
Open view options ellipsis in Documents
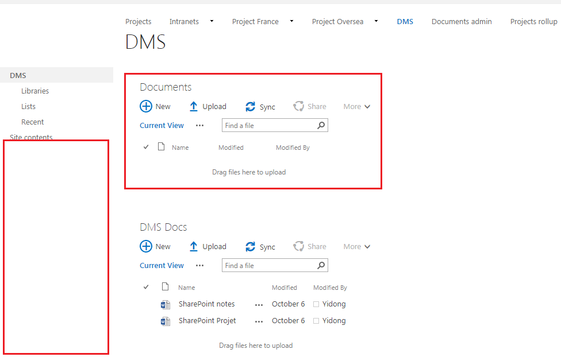coord(199,126)
